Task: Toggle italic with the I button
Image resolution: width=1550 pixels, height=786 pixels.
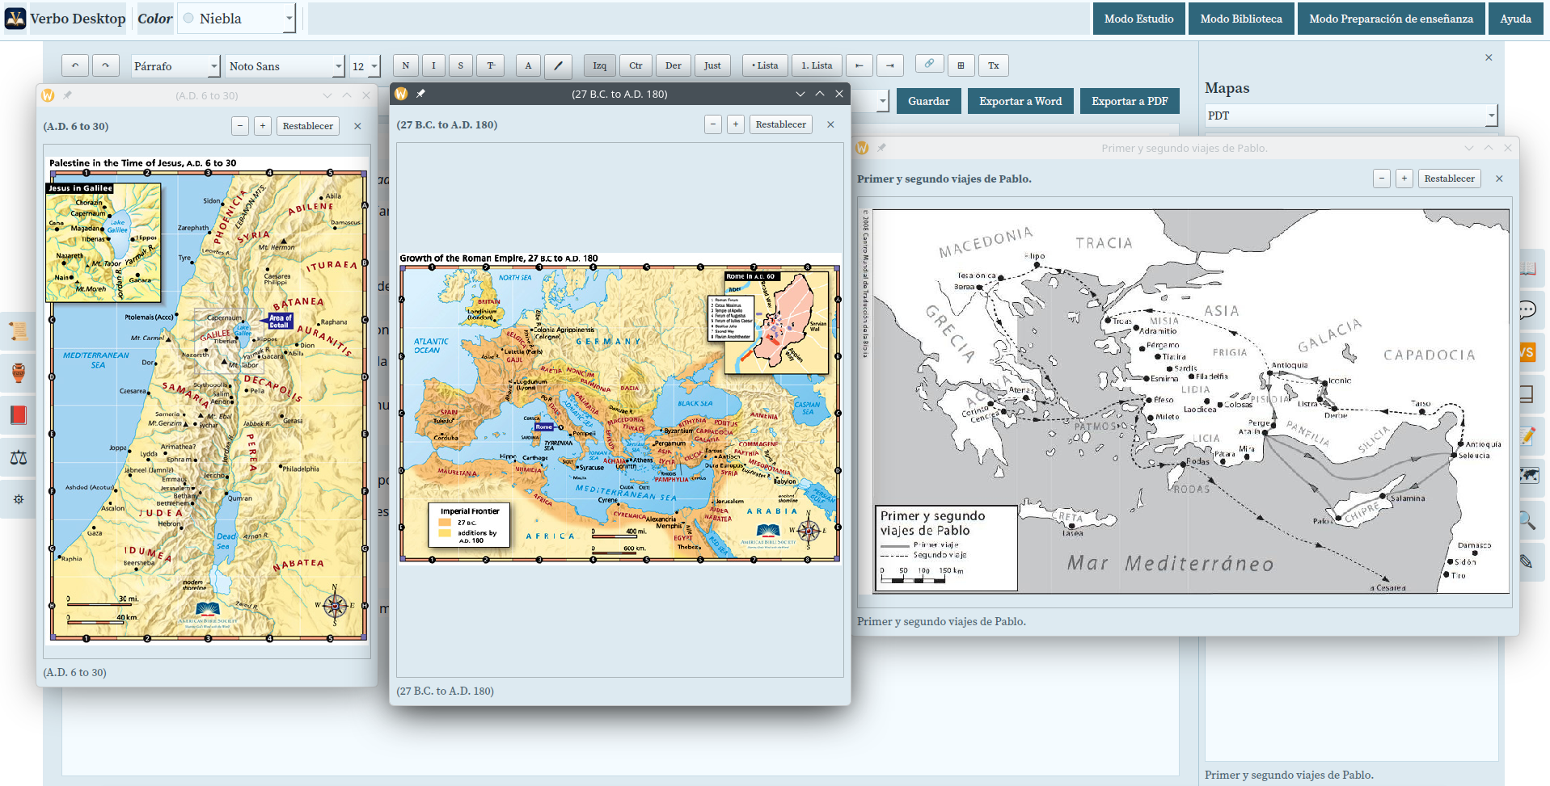Action: tap(433, 65)
